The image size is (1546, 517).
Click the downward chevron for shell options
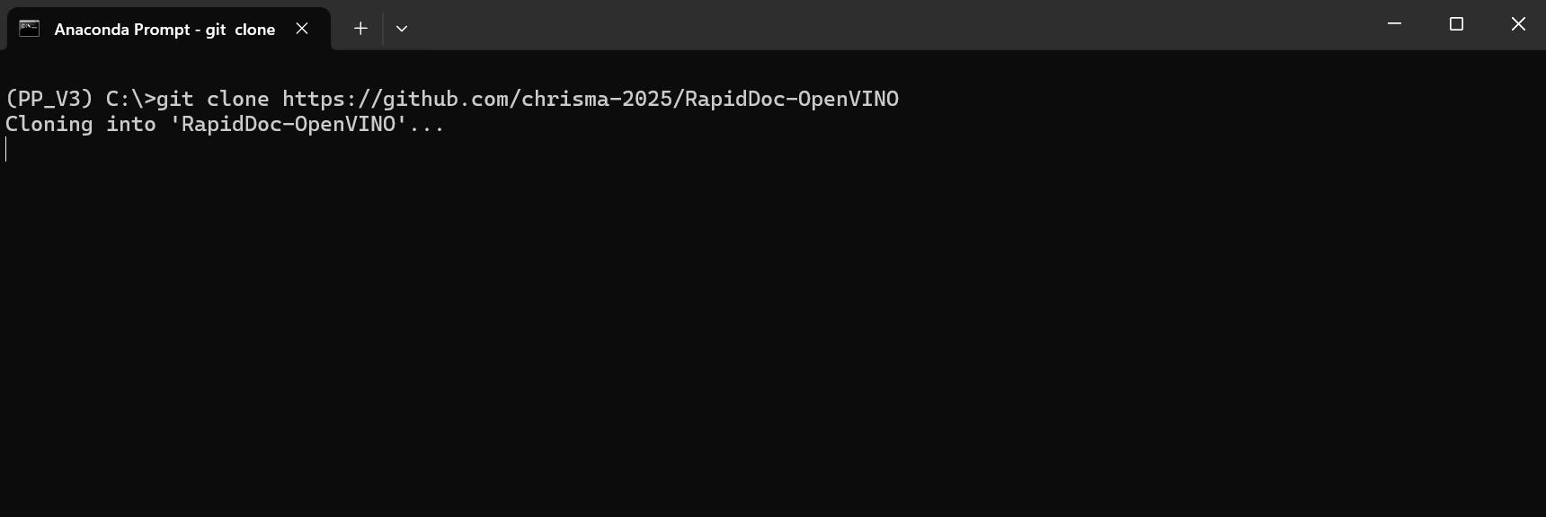(x=401, y=28)
